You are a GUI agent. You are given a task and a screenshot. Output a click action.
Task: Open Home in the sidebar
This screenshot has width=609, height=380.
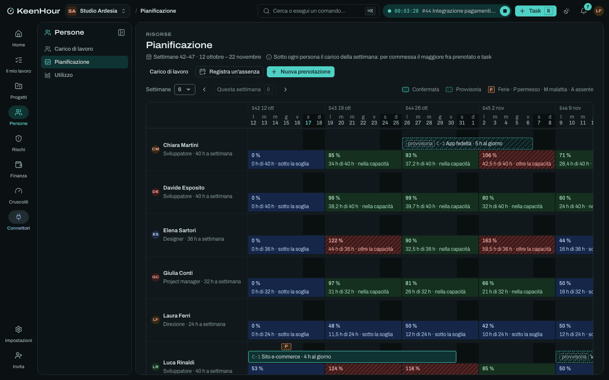(19, 38)
